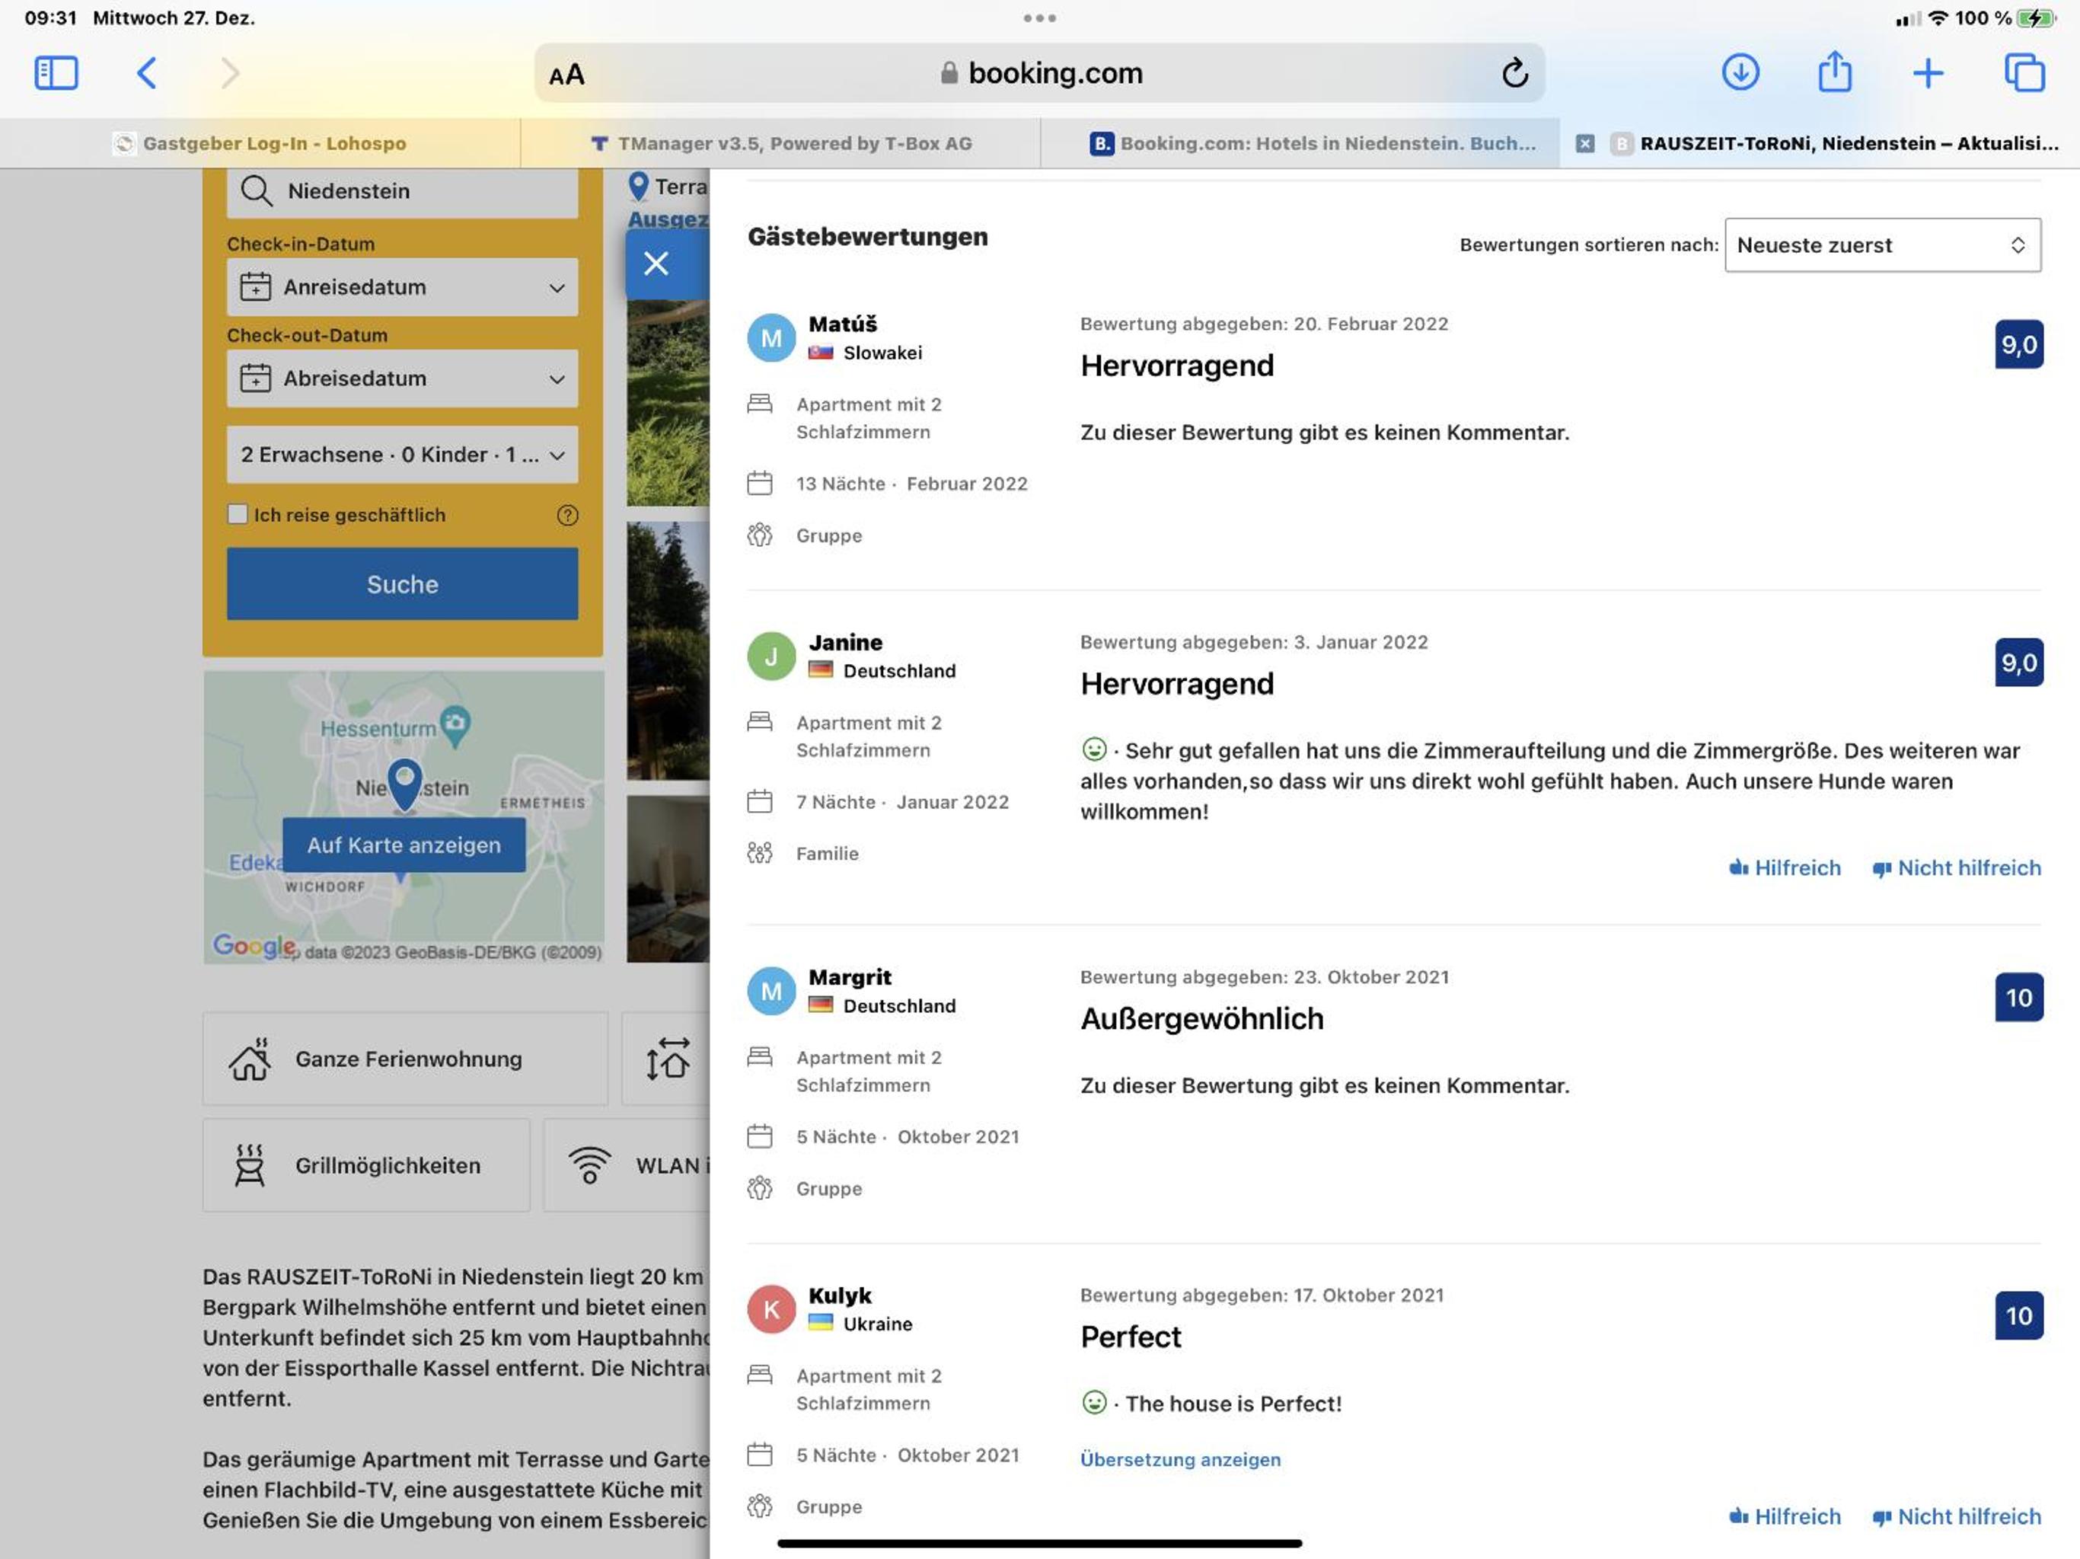
Task: Click the location pin before Terra address
Action: 639,187
